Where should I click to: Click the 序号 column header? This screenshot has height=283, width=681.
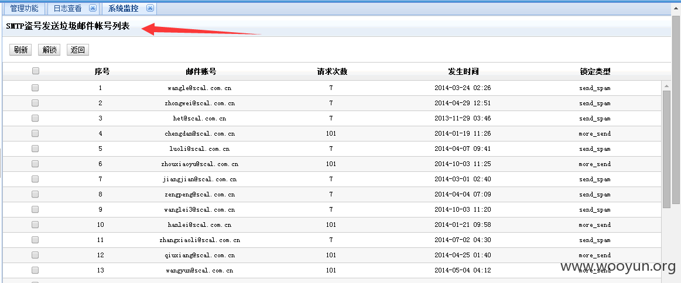click(102, 71)
